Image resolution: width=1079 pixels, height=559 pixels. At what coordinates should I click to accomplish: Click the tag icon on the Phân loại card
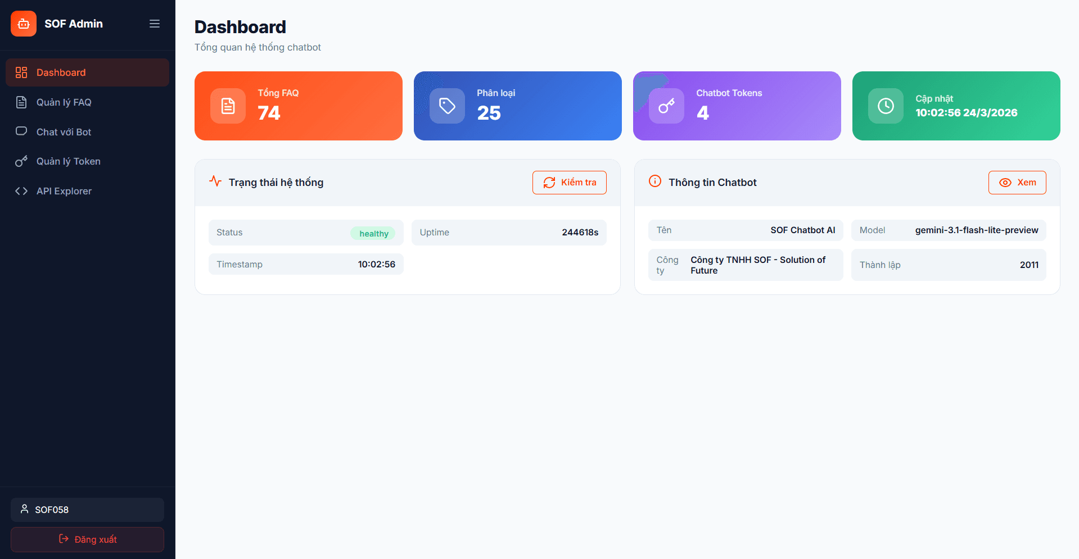pos(447,106)
